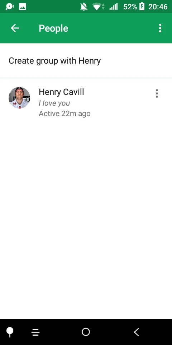Tap the system back chevron
Screen dimensions: 172x345
click(137, 332)
